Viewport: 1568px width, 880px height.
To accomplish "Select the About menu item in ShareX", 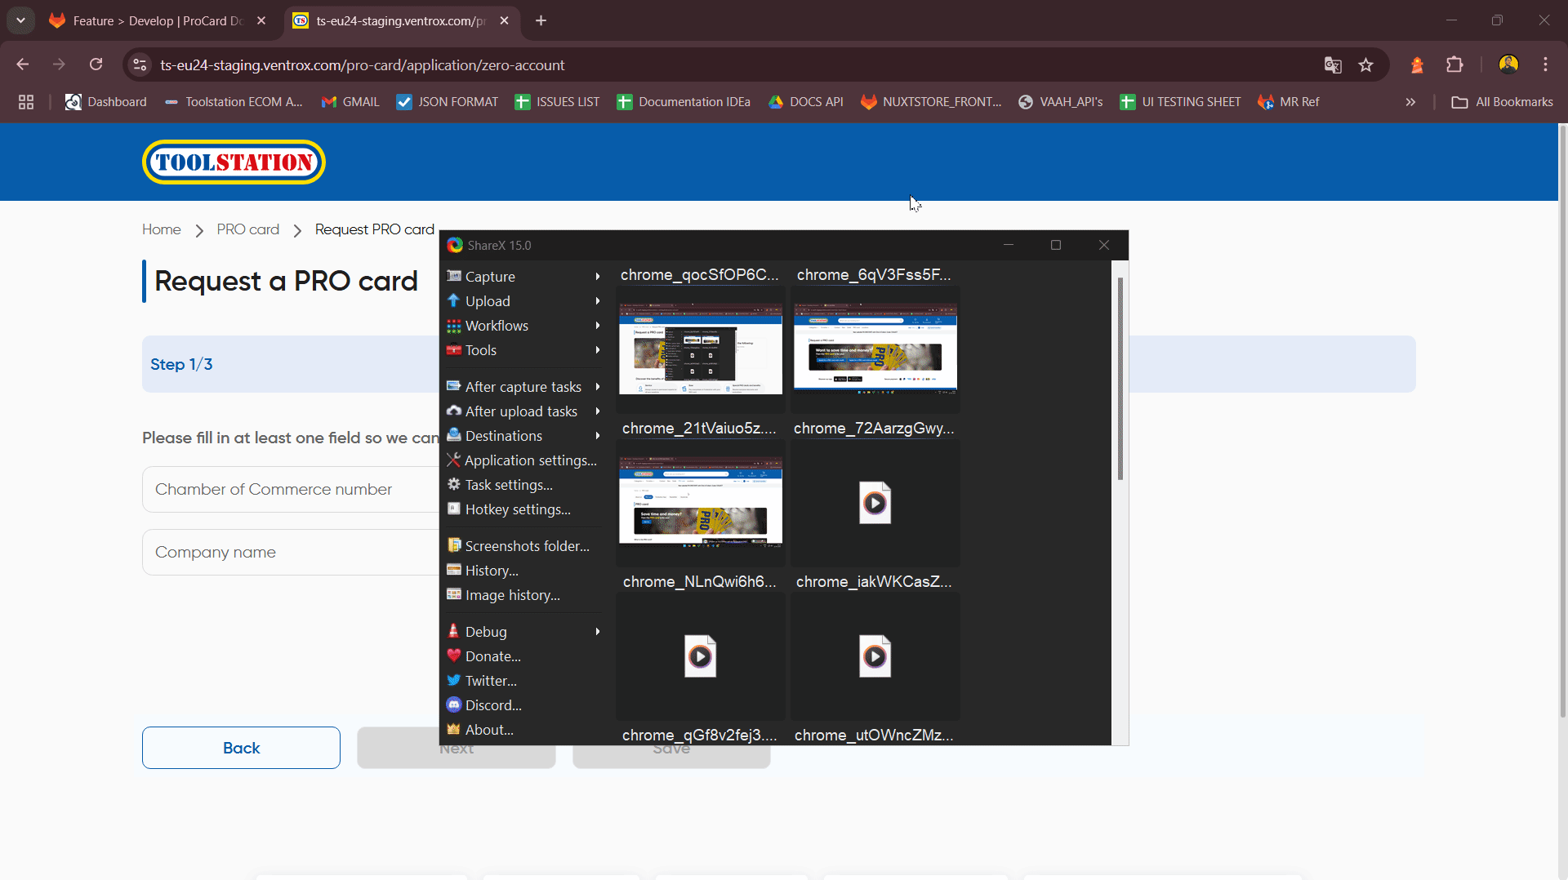I will 488,729.
